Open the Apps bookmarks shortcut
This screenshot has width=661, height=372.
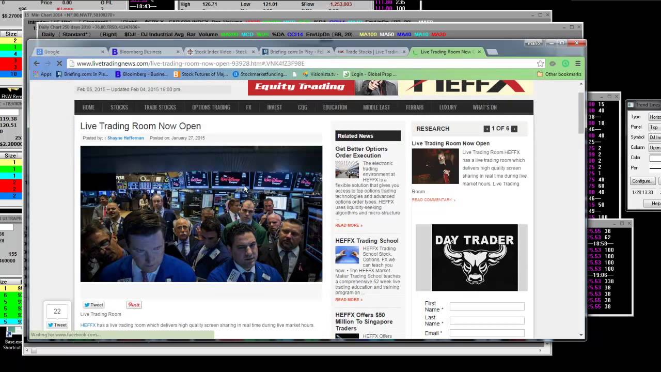tap(42, 74)
